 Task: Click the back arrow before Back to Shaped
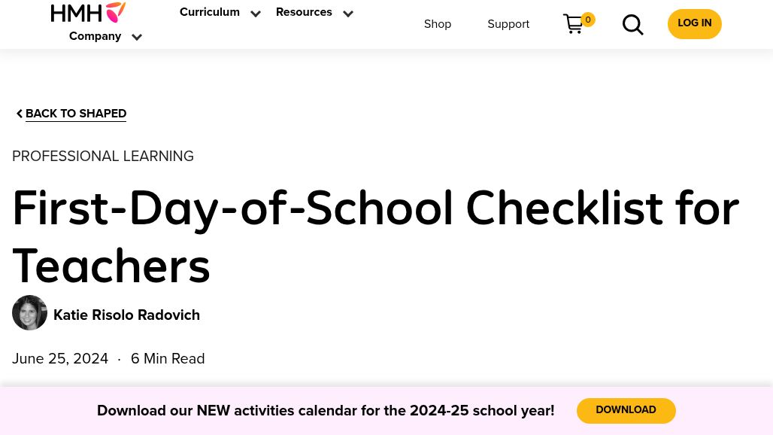20,114
